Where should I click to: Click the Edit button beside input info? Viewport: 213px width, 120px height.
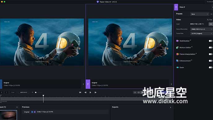click(211, 24)
